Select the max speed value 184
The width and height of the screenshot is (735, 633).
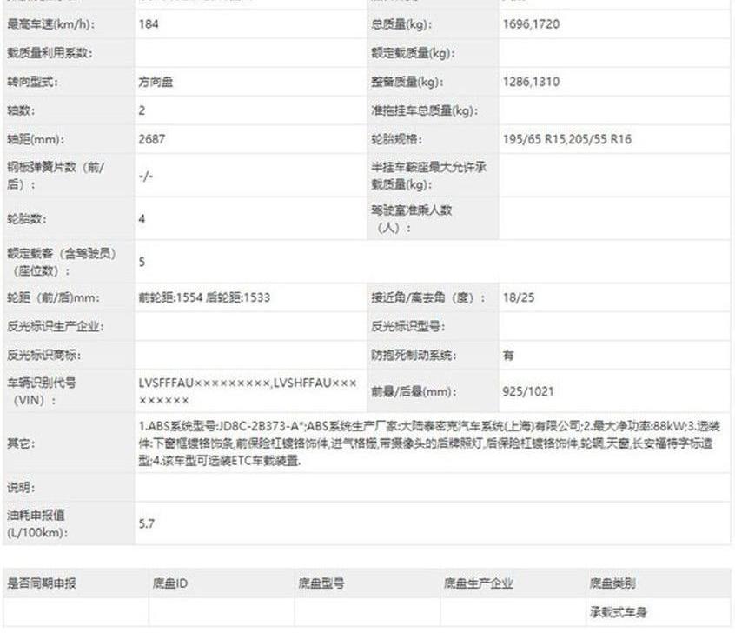(x=149, y=24)
